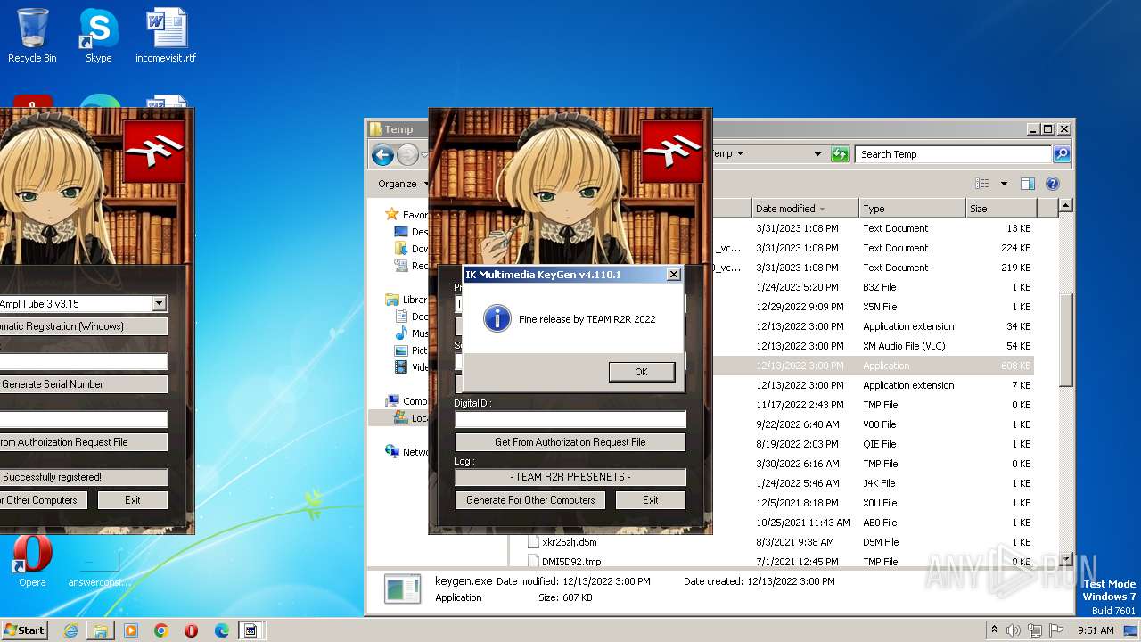Click the Search Temp box

pyautogui.click(x=953, y=154)
